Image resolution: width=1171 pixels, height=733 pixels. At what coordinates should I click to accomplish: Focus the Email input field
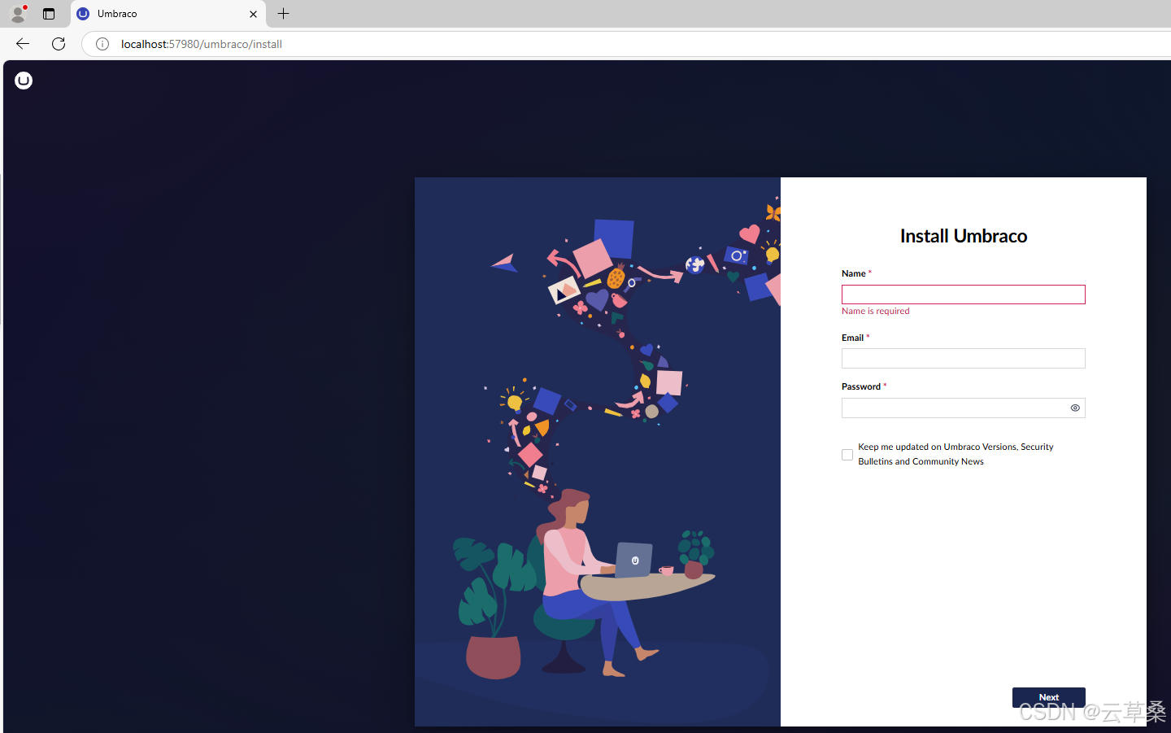point(963,359)
